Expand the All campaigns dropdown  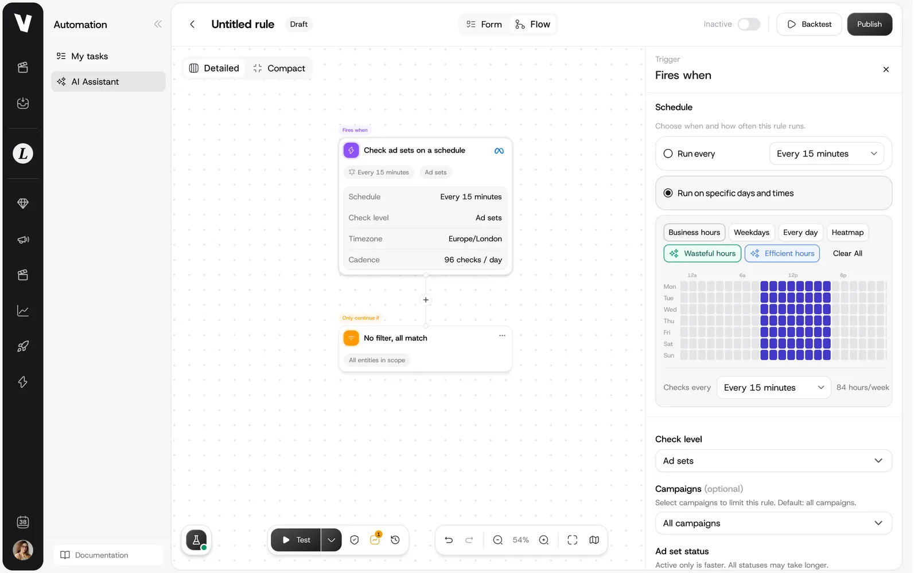pos(773,523)
